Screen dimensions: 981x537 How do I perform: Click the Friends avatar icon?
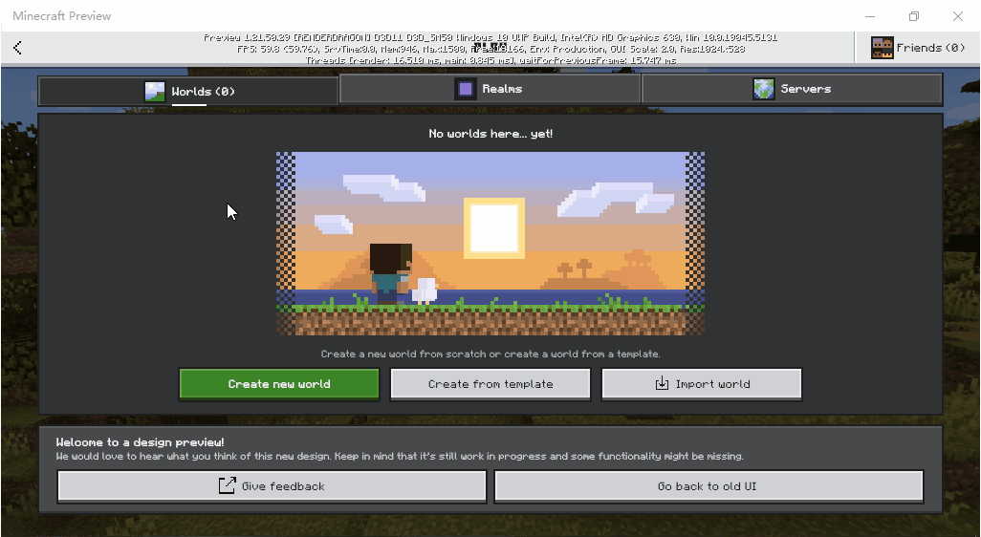(x=883, y=48)
